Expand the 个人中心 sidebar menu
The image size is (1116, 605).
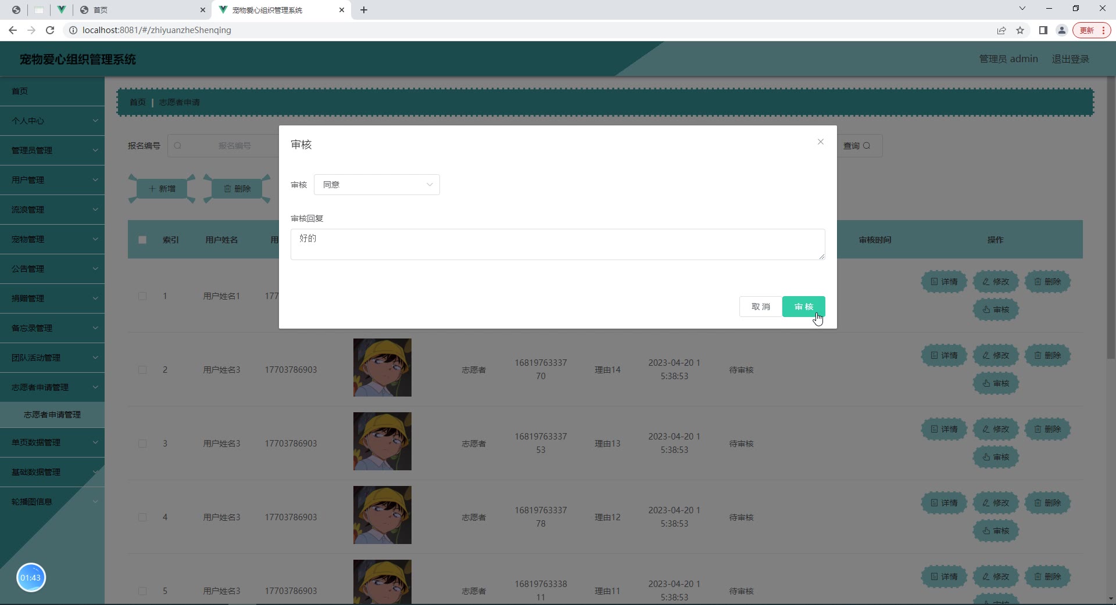52,121
